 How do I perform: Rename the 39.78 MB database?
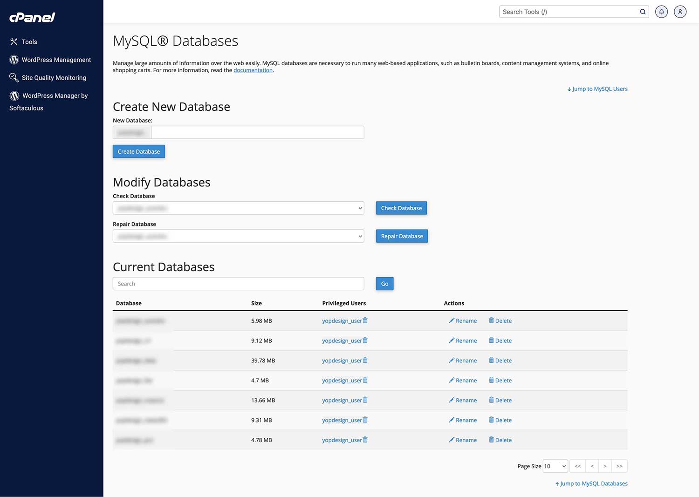[463, 361]
